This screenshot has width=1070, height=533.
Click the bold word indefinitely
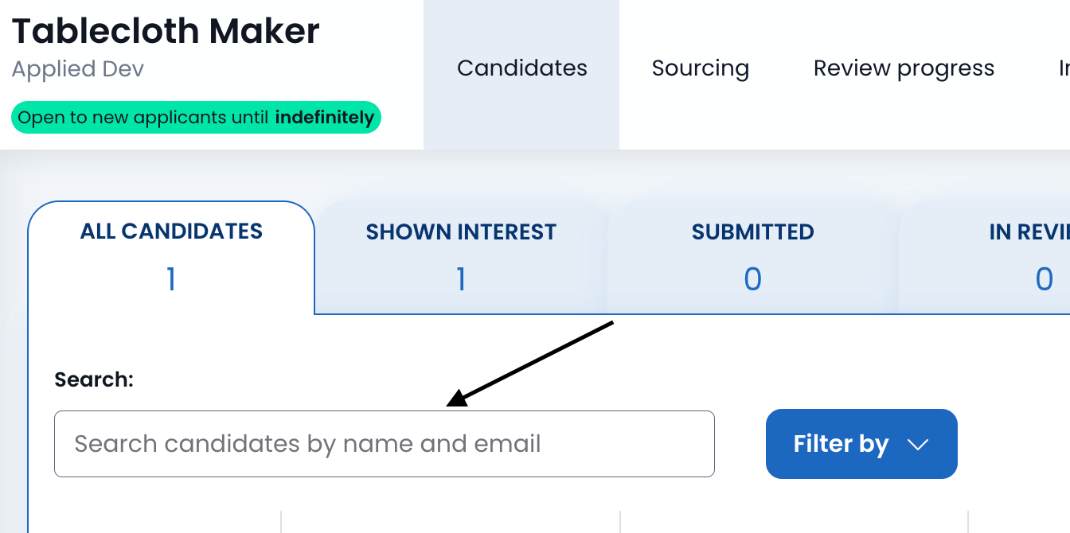coord(324,118)
